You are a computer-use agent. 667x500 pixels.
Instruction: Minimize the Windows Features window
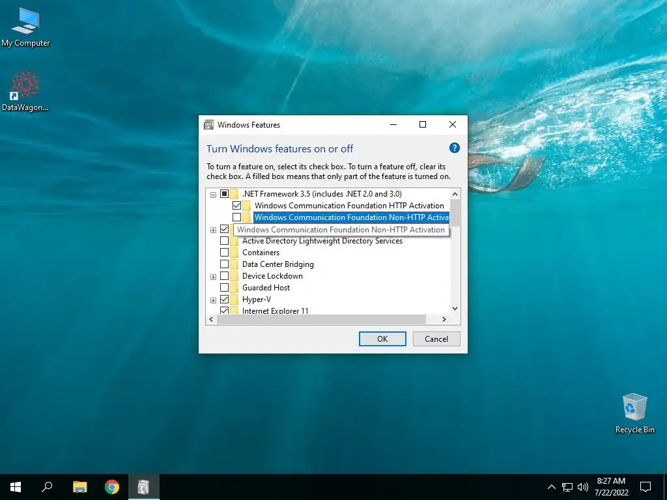point(393,124)
